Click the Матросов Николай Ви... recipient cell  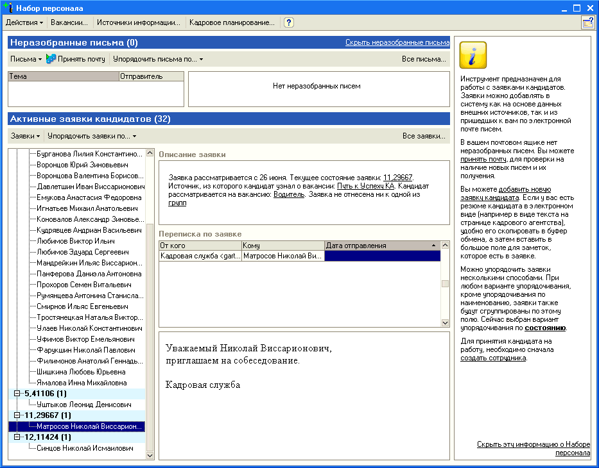click(282, 256)
